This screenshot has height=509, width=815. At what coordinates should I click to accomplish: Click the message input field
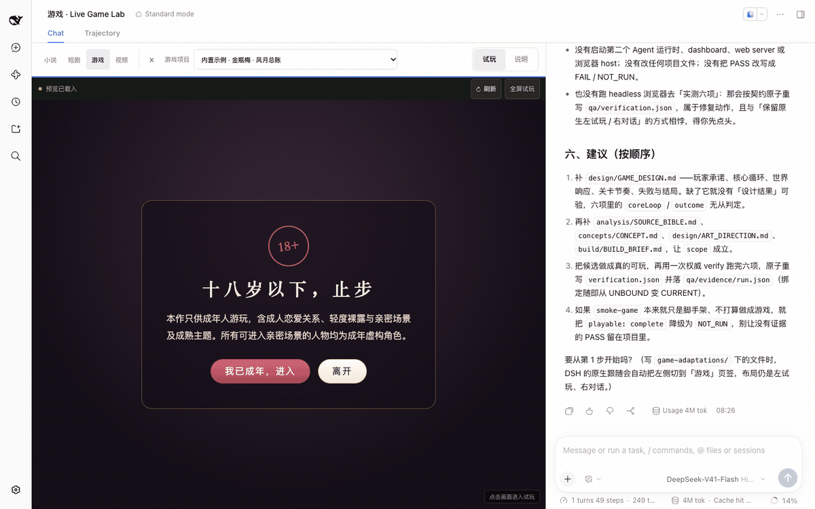[678, 451]
